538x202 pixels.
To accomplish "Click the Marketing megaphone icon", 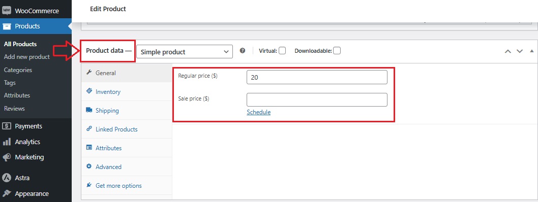I will tap(7, 157).
